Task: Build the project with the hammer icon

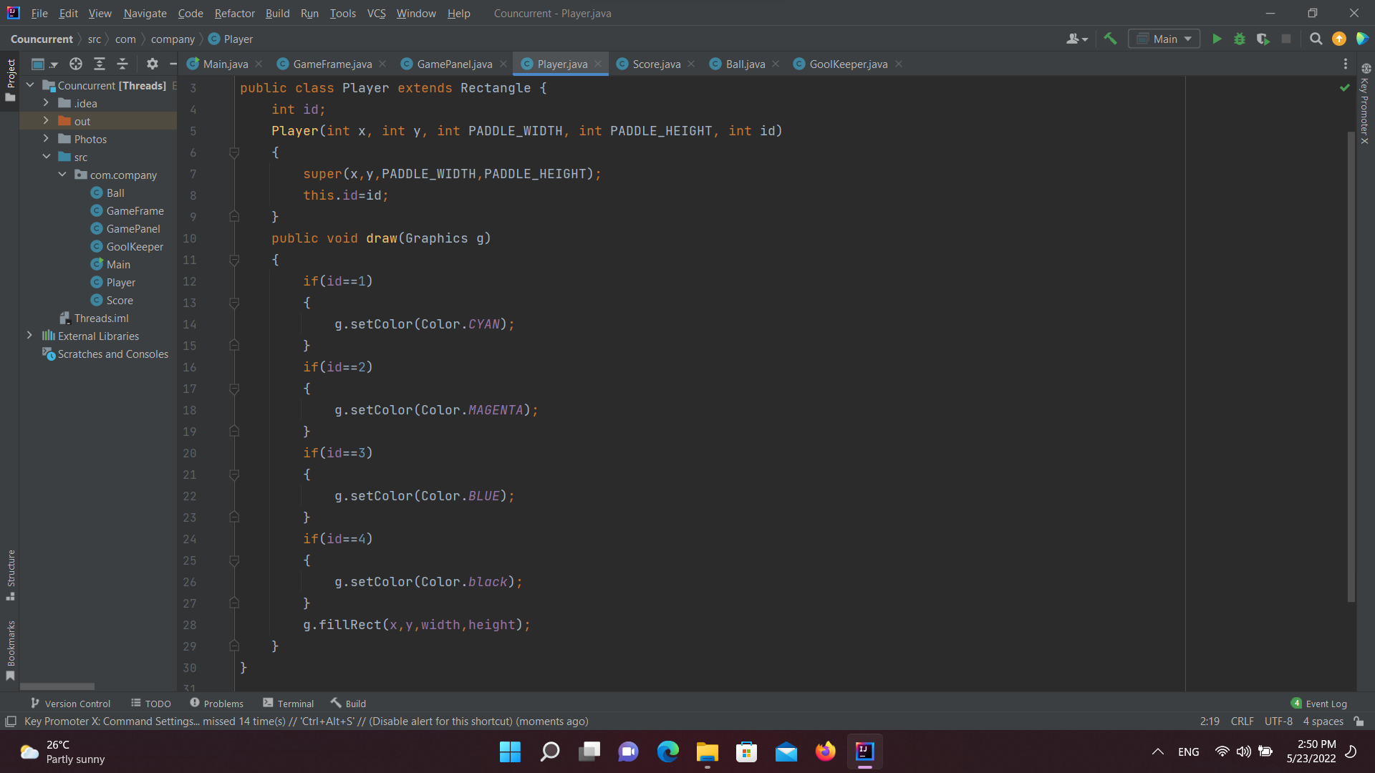Action: [1110, 39]
